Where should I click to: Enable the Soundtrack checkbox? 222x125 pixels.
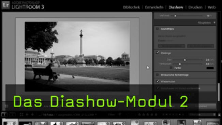(157, 29)
